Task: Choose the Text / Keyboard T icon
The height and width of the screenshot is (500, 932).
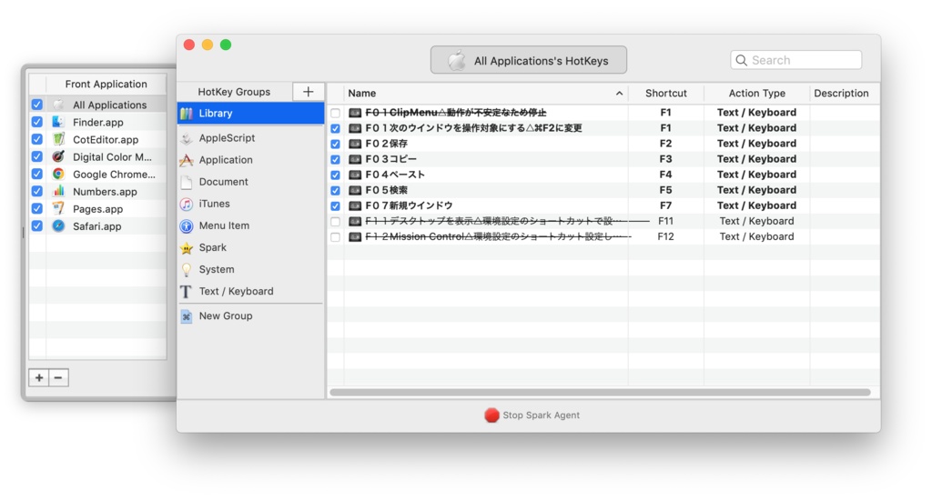Action: [x=187, y=292]
